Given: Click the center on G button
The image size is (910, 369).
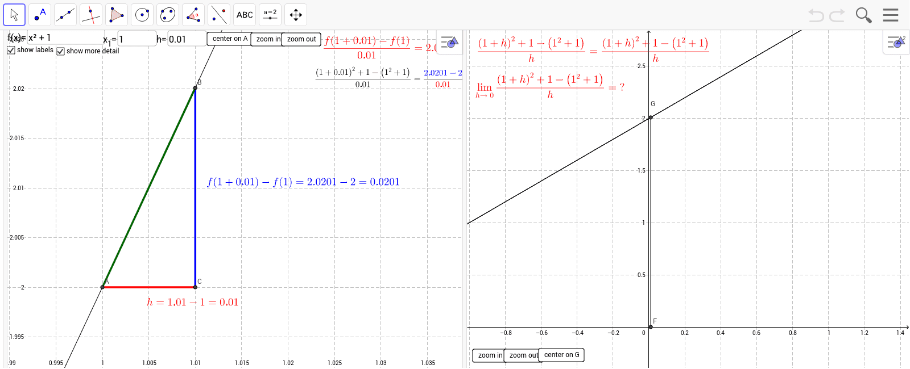Looking at the screenshot, I should pos(561,355).
